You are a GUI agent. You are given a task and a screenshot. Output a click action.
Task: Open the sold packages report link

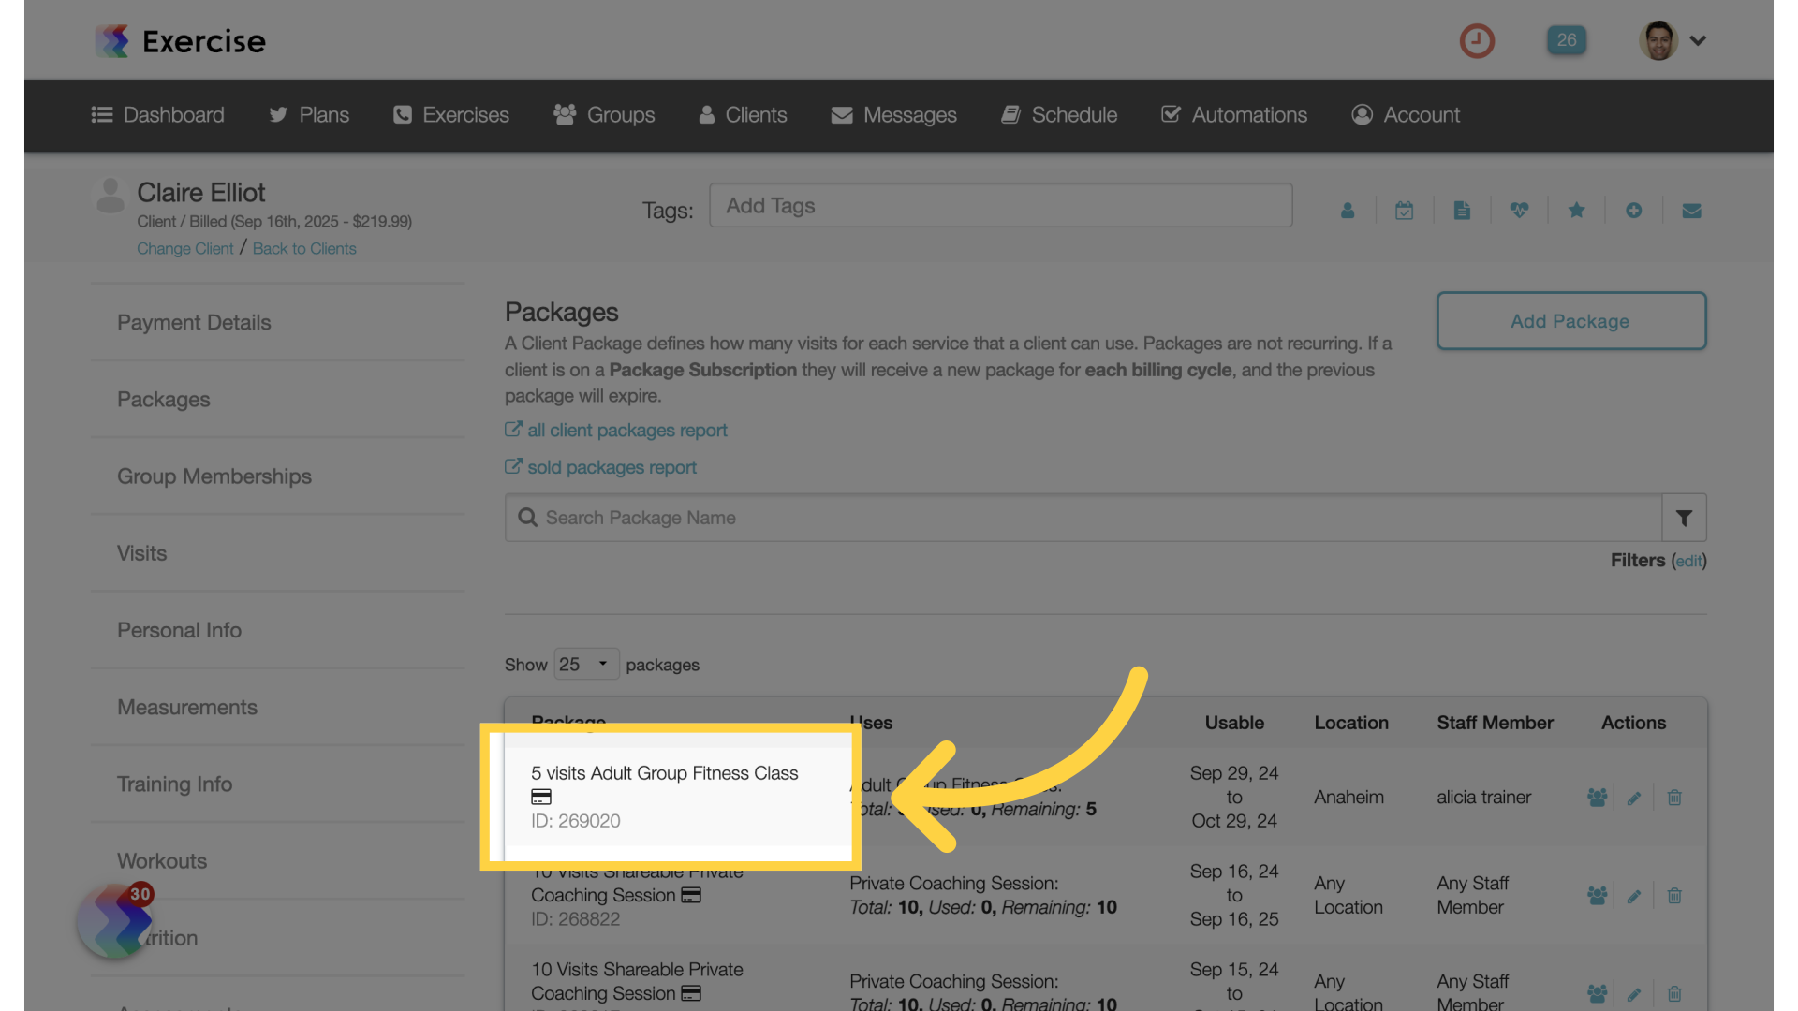point(601,467)
